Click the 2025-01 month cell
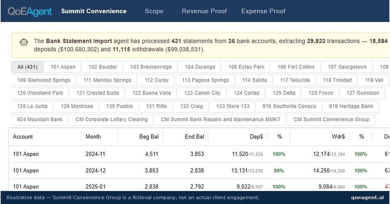 click(x=96, y=187)
